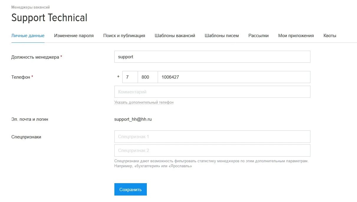Click the phone number field with 1006427

click(x=234, y=77)
